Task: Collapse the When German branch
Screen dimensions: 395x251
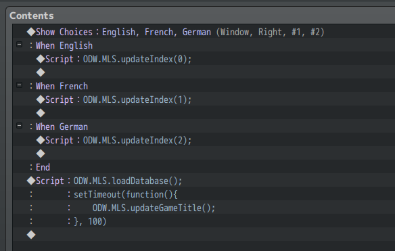Action: (x=20, y=126)
